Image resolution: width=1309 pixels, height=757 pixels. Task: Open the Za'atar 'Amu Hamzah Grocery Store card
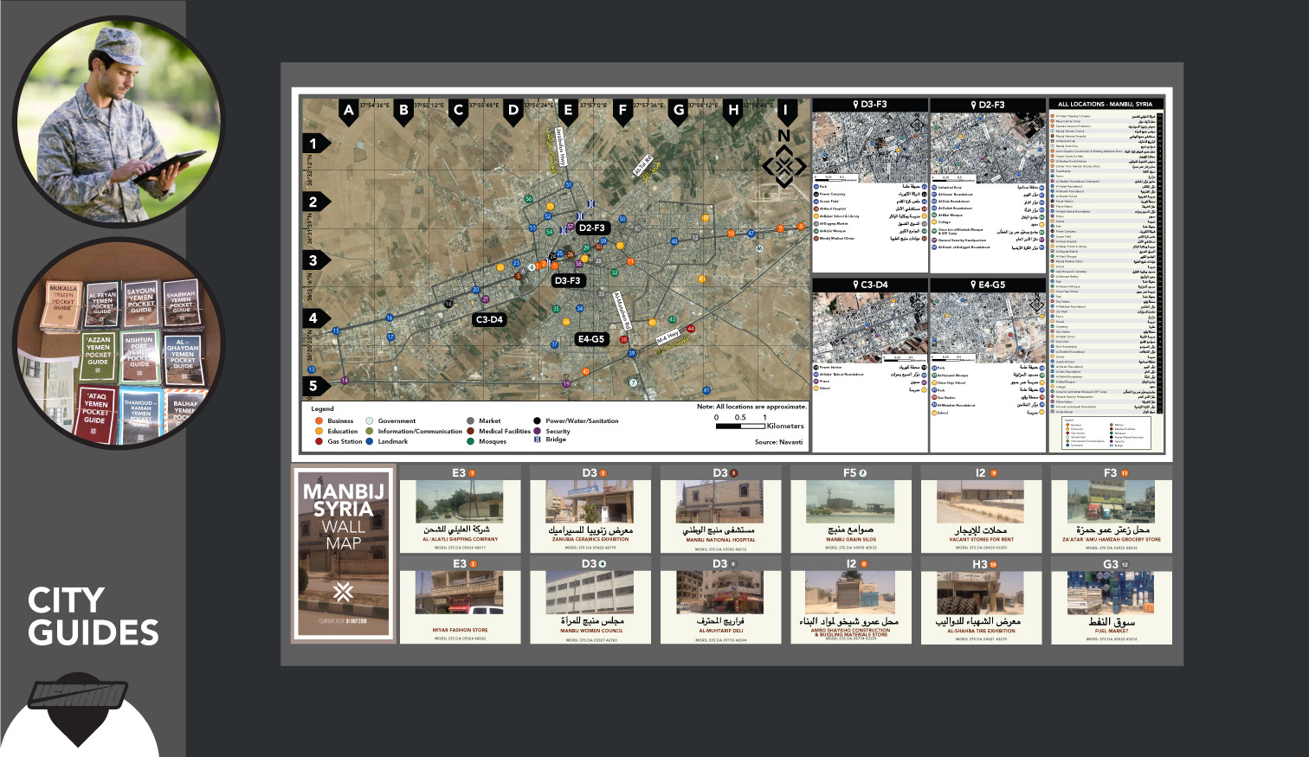click(x=1111, y=510)
